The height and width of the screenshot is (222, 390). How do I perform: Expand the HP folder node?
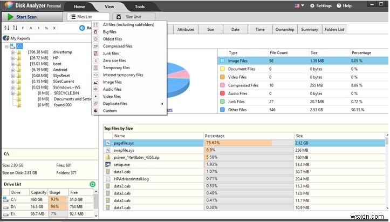13,58
